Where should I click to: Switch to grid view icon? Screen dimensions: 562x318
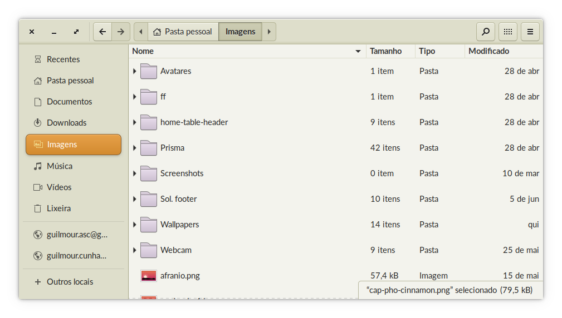[x=507, y=32]
